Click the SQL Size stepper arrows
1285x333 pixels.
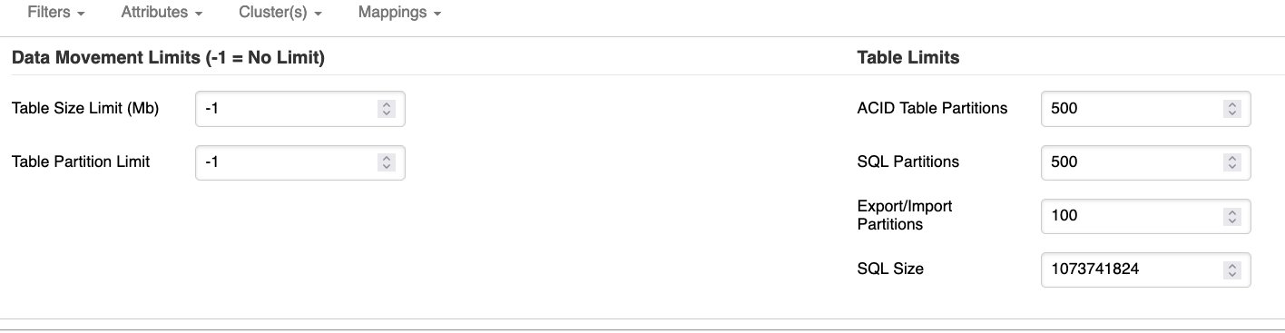coord(1232,269)
